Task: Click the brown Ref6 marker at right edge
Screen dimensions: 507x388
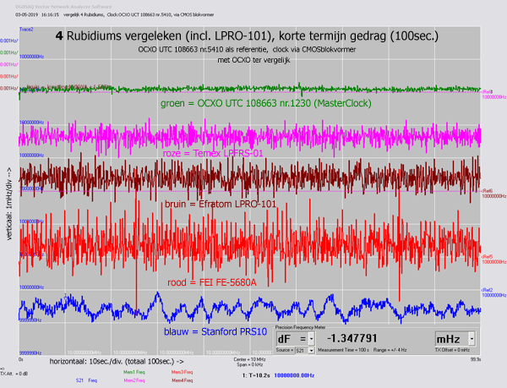Action: click(x=488, y=191)
